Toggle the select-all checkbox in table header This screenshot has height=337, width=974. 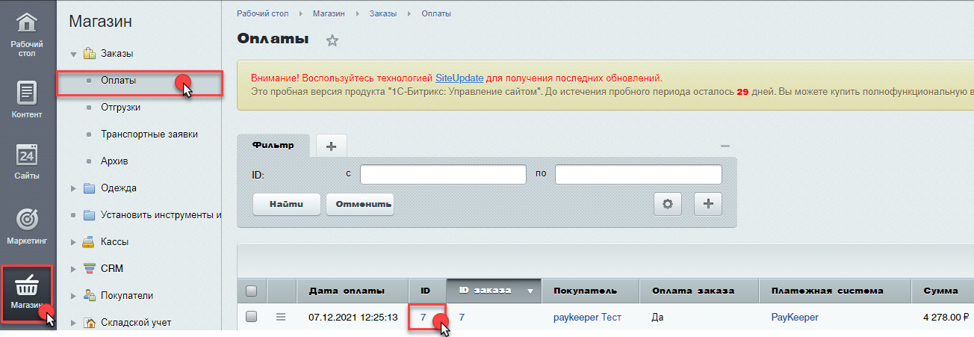coord(252,291)
